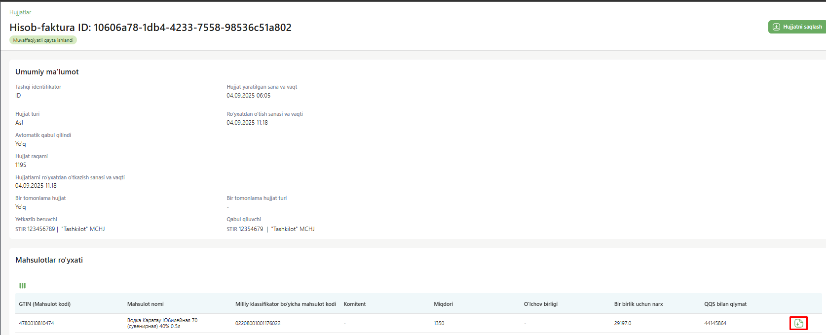The image size is (826, 335).
Task: Open the QQS value 44145864 link
Action: tap(715, 323)
